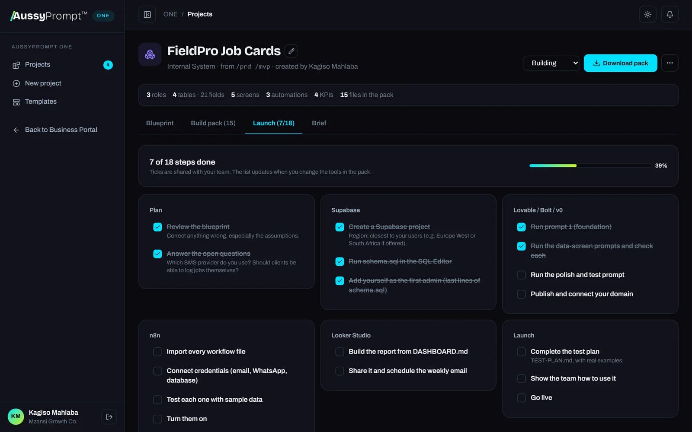
Task: Open the Building status dropdown
Action: pos(551,63)
